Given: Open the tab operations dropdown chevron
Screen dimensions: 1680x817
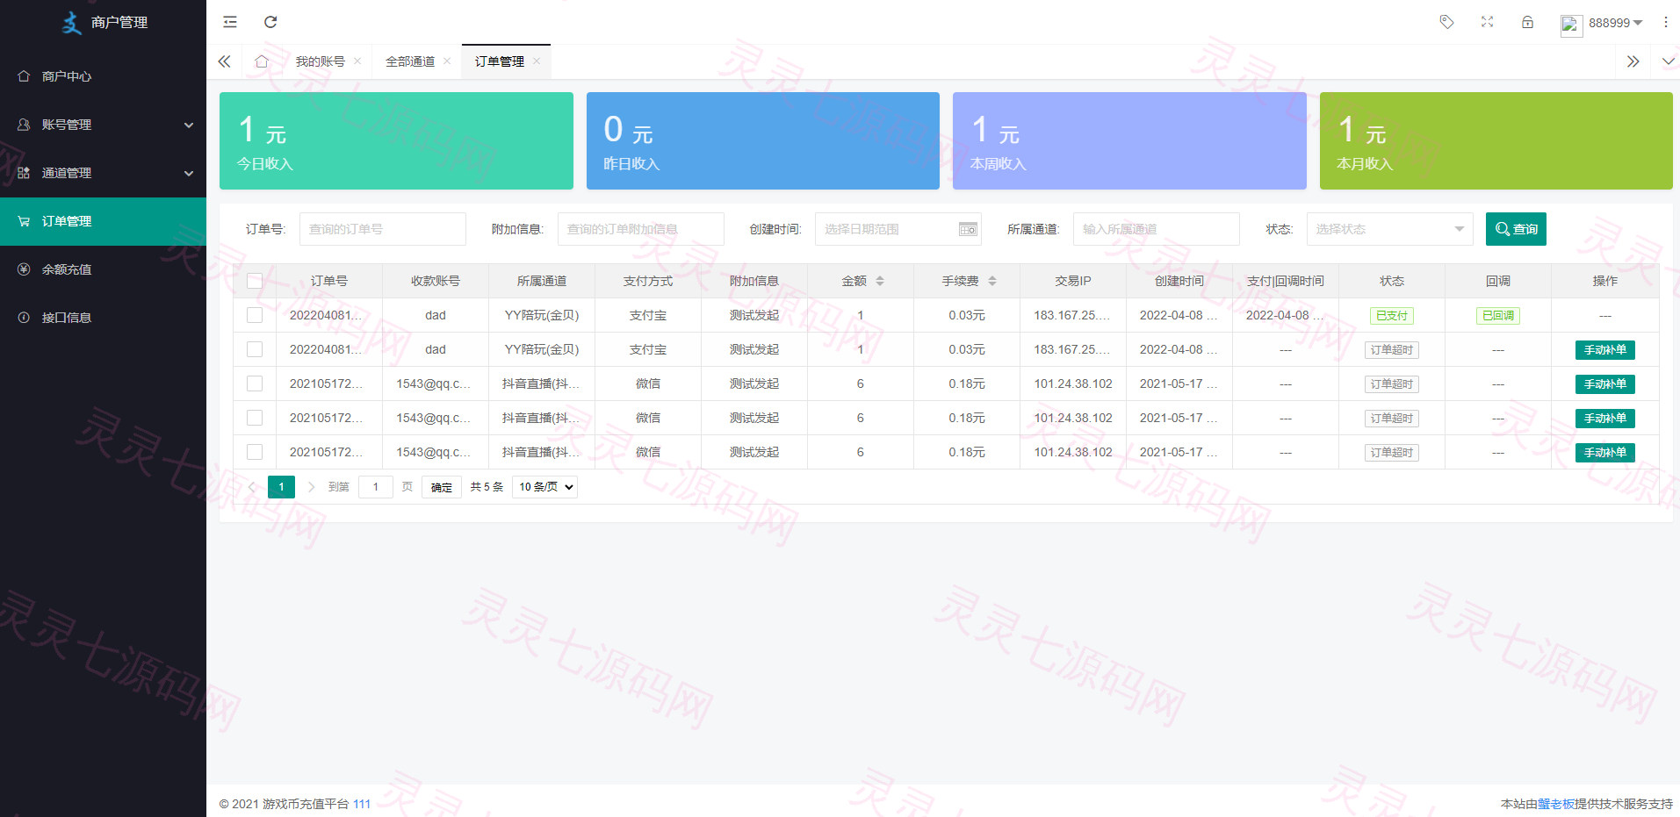Looking at the screenshot, I should [1668, 61].
